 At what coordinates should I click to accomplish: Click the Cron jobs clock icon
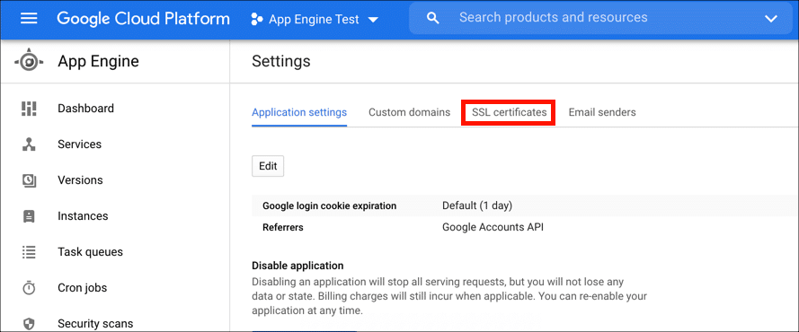pos(29,288)
